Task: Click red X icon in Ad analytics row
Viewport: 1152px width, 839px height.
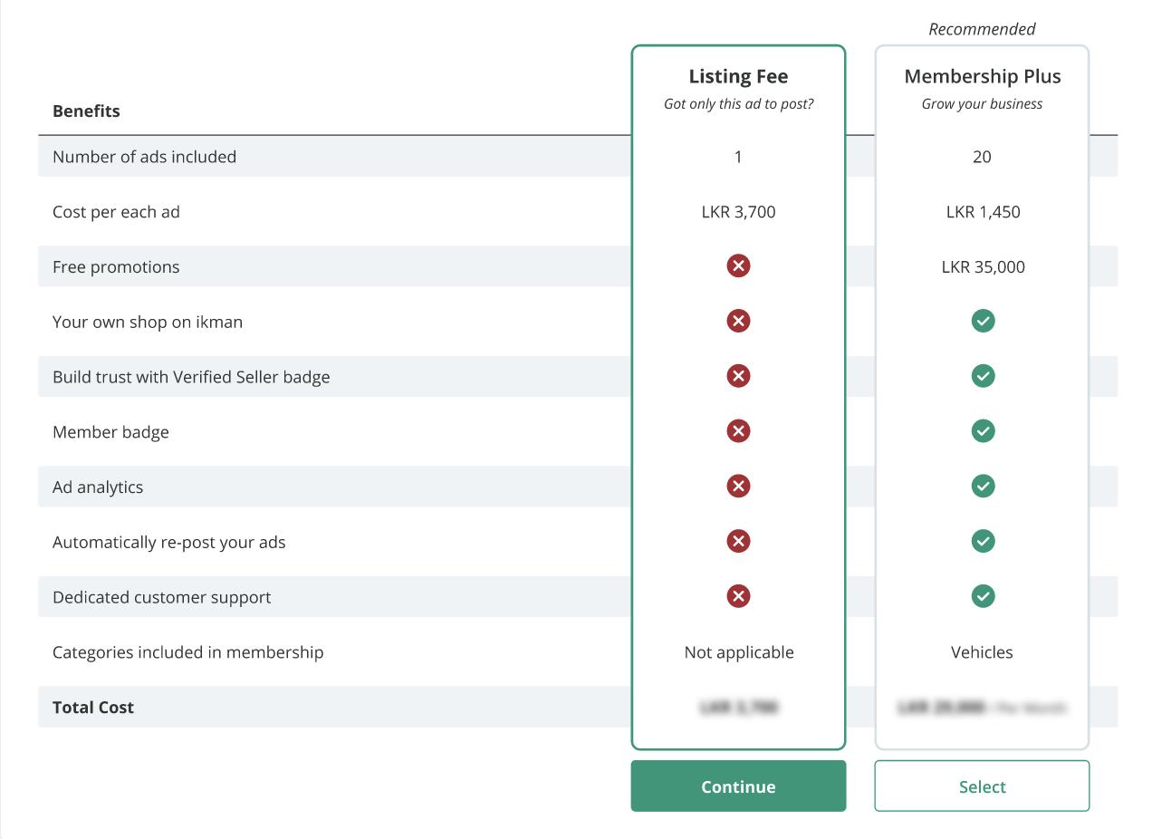Action: tap(738, 487)
